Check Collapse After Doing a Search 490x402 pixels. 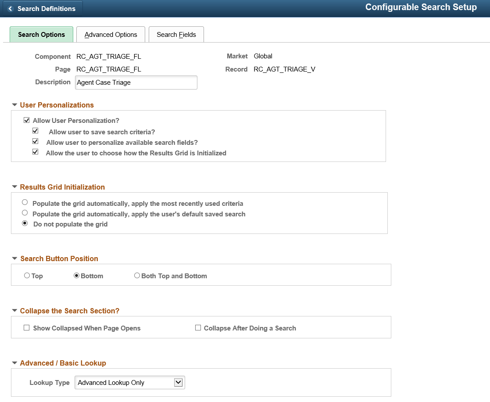(198, 328)
